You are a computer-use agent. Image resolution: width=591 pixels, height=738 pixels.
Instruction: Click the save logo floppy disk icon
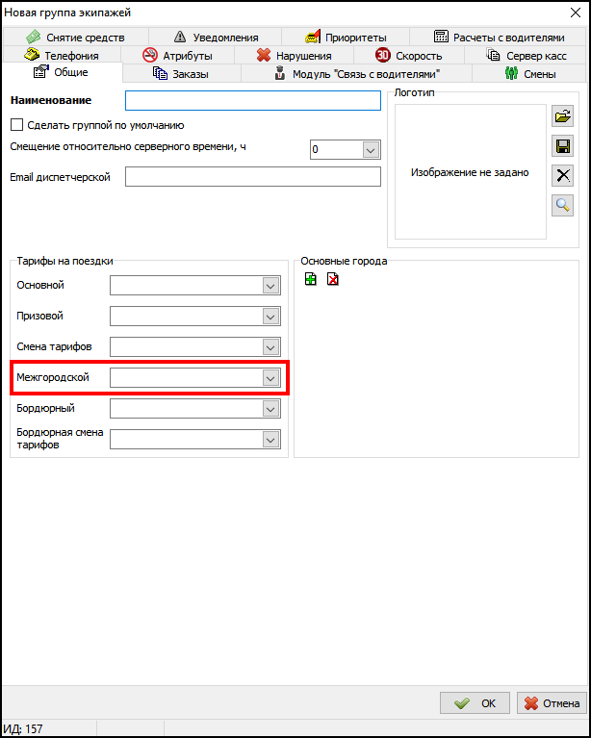[563, 146]
